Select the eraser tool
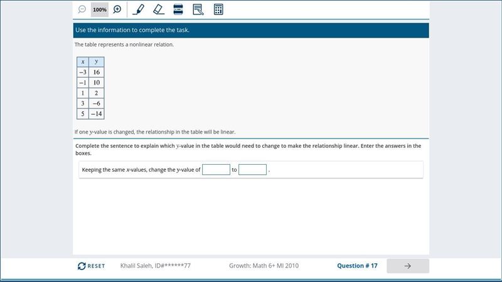The width and height of the screenshot is (502, 282). 159,9
